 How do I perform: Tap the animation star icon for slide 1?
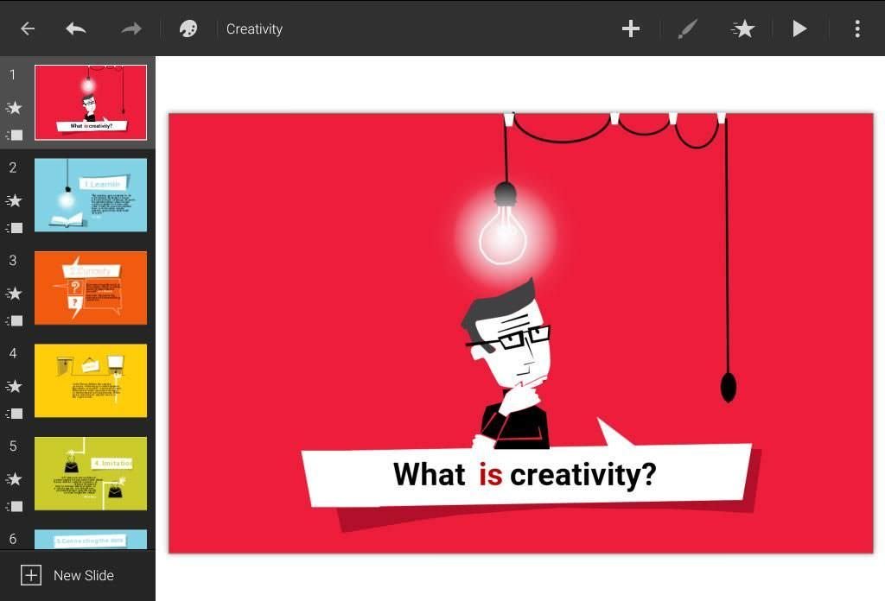tap(14, 108)
